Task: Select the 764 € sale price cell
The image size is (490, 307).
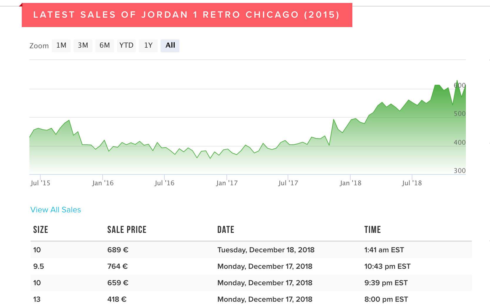Action: [117, 266]
